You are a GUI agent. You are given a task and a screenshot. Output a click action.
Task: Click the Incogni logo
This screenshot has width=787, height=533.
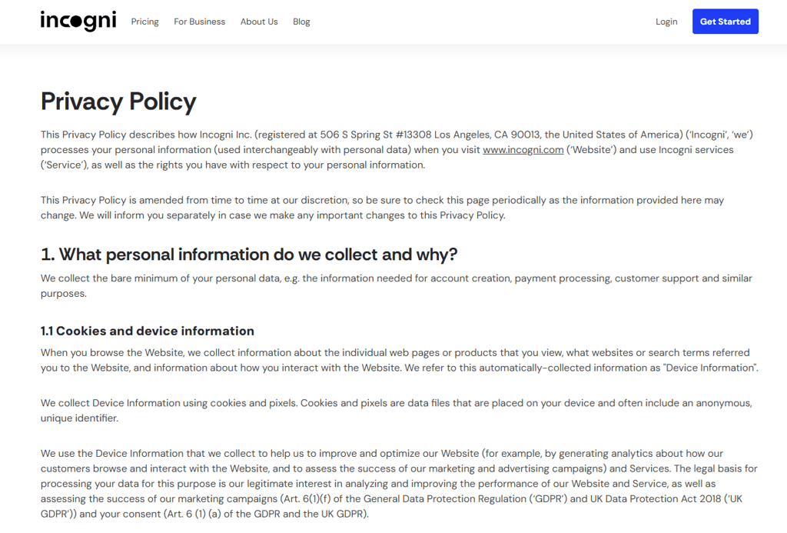(78, 22)
